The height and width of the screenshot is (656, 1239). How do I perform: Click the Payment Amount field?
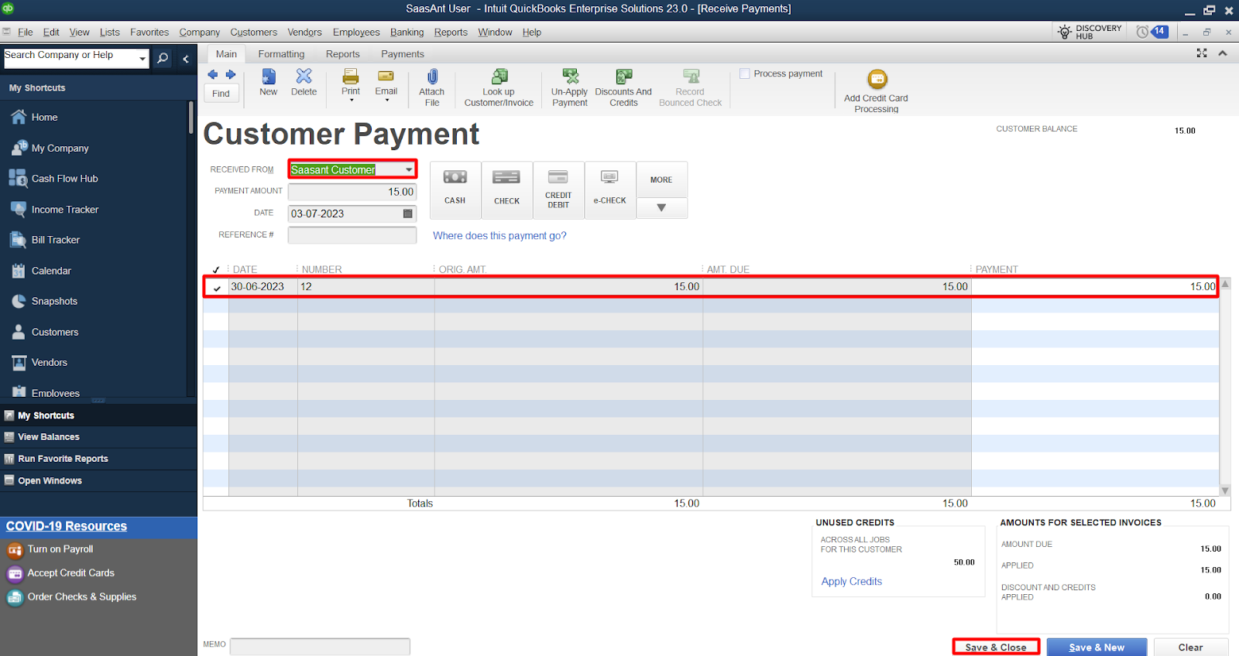point(352,192)
